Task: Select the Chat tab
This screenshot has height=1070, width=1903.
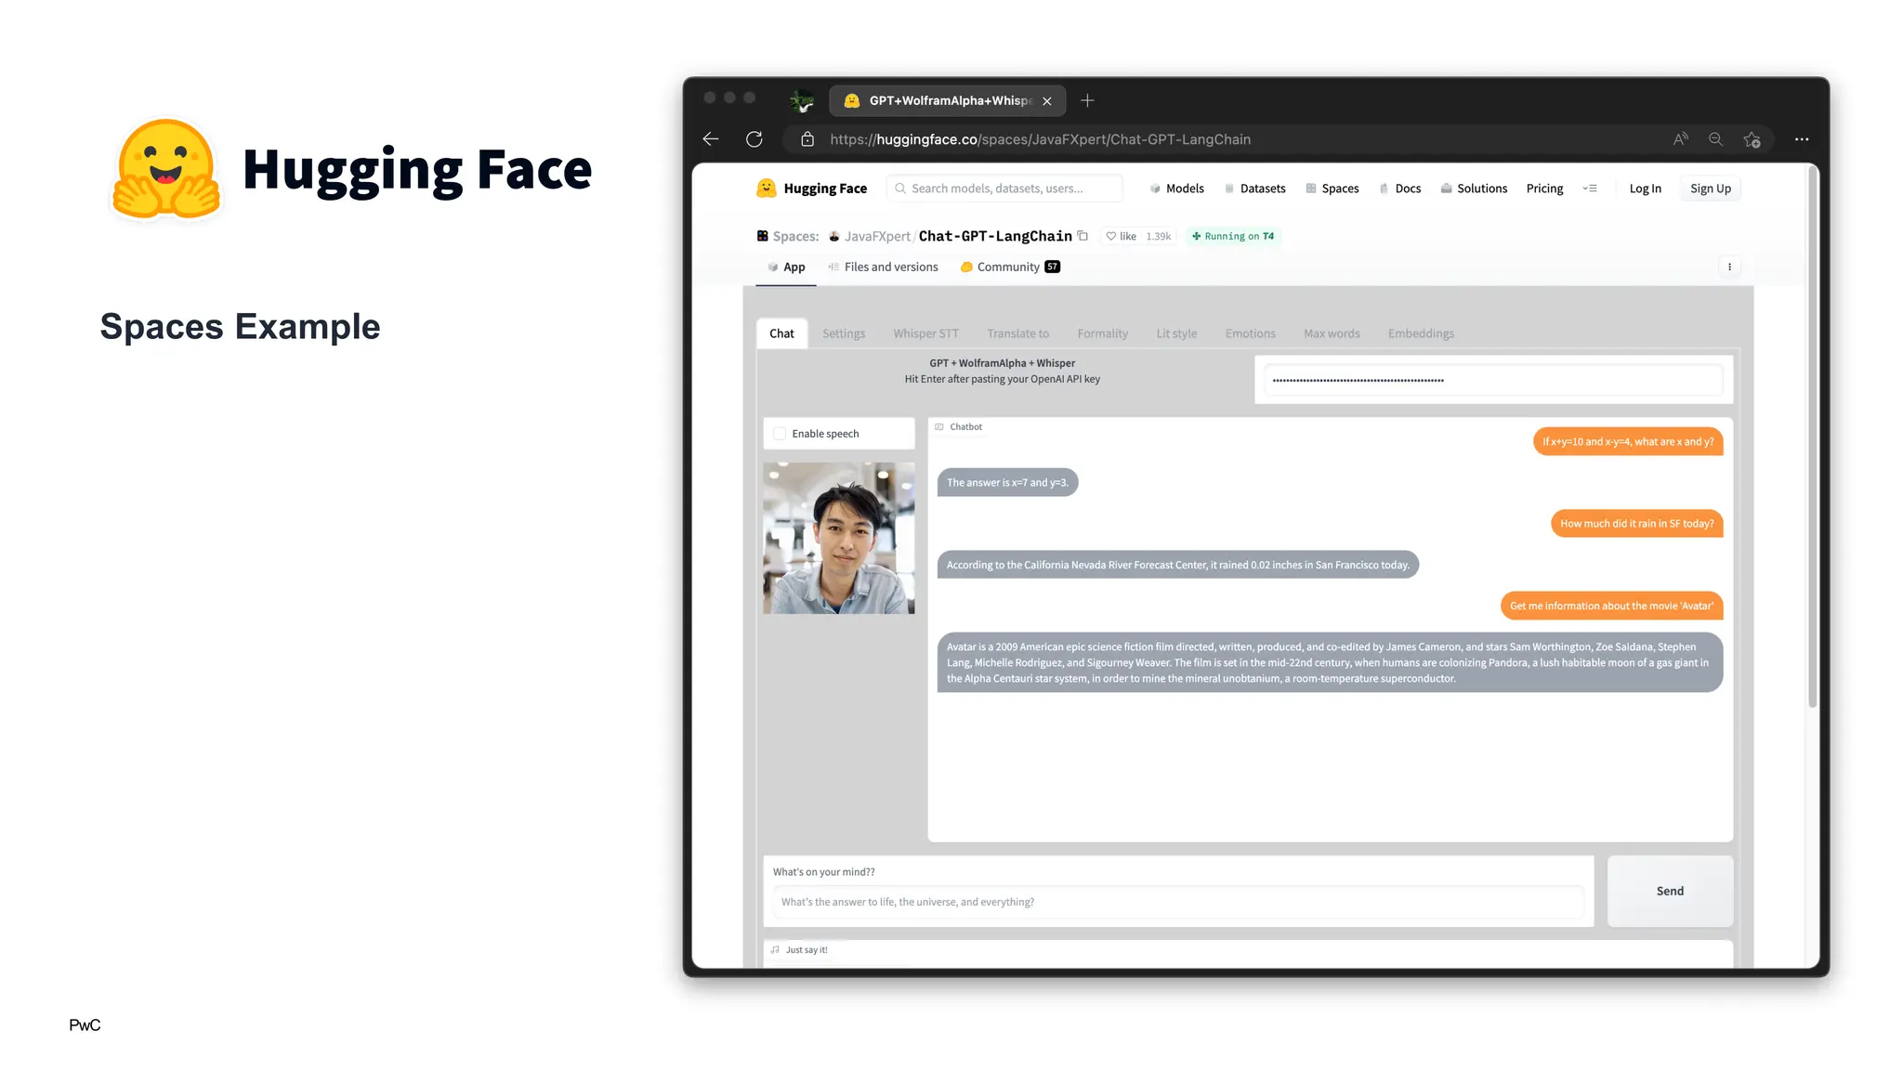Action: click(781, 333)
